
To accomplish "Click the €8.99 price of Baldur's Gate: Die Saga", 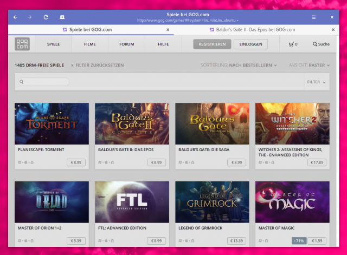I will [236, 162].
